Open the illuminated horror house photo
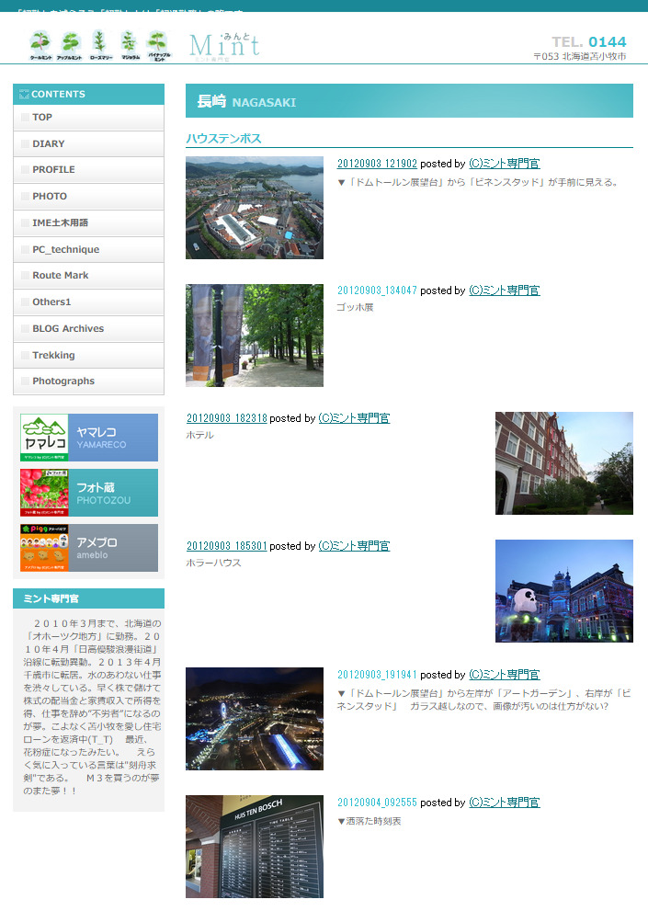This screenshot has height=911, width=648. [563, 590]
